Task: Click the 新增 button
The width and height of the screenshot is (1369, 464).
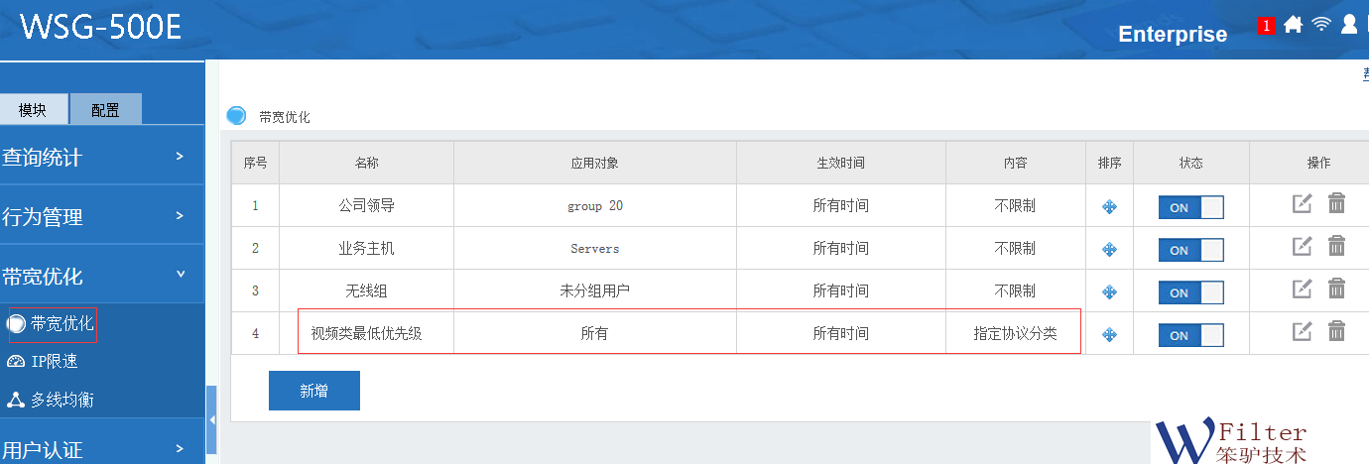Action: point(313,391)
